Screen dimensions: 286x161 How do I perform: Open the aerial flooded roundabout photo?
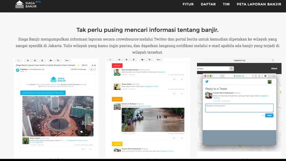point(58,116)
